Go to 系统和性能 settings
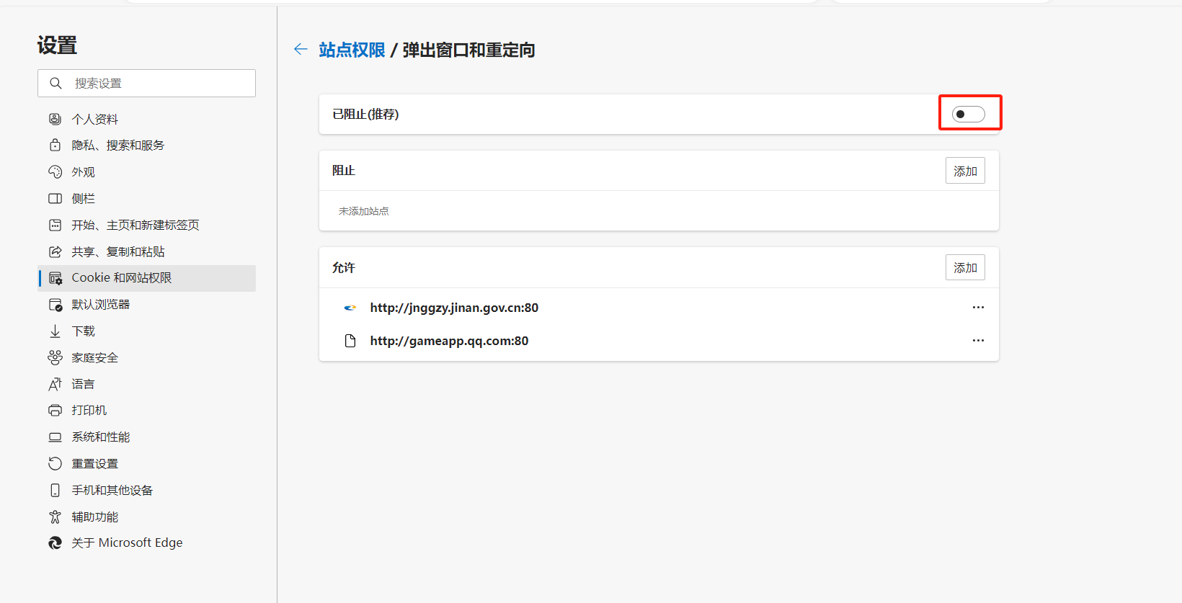1182x603 pixels. click(x=100, y=437)
